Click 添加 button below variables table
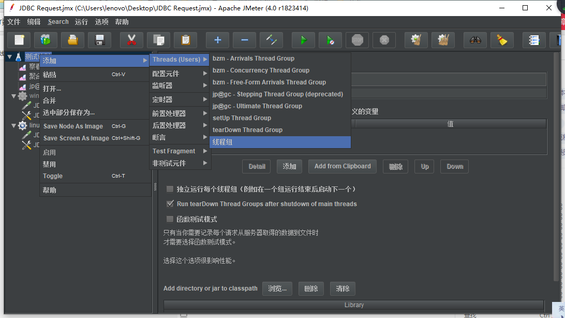The image size is (565, 318). pyautogui.click(x=289, y=167)
